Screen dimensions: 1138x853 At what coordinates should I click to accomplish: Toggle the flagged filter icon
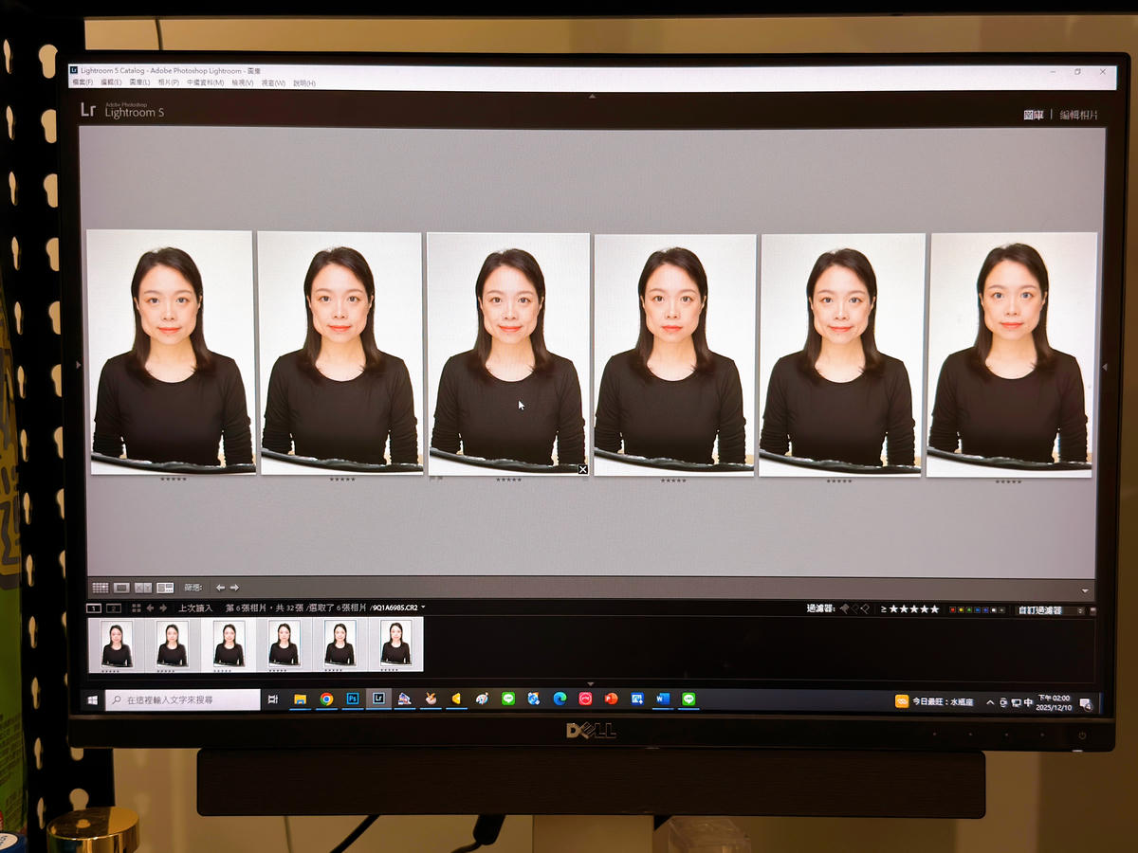point(843,608)
